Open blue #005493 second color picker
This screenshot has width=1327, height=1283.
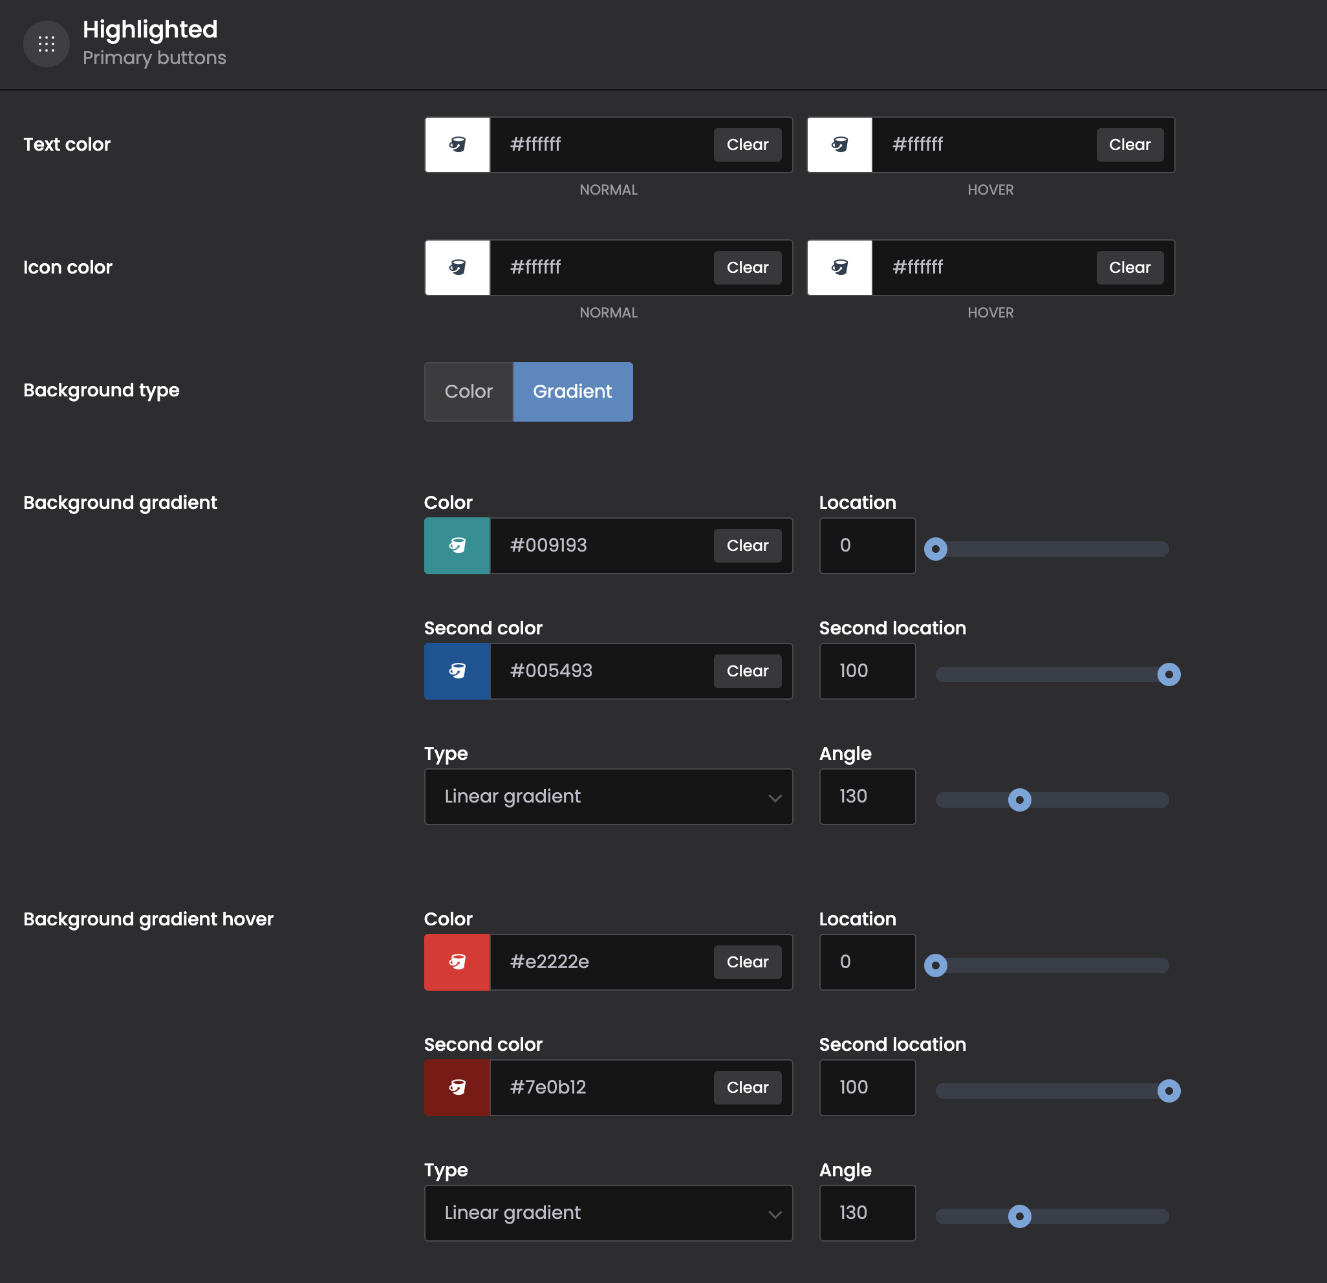point(457,671)
